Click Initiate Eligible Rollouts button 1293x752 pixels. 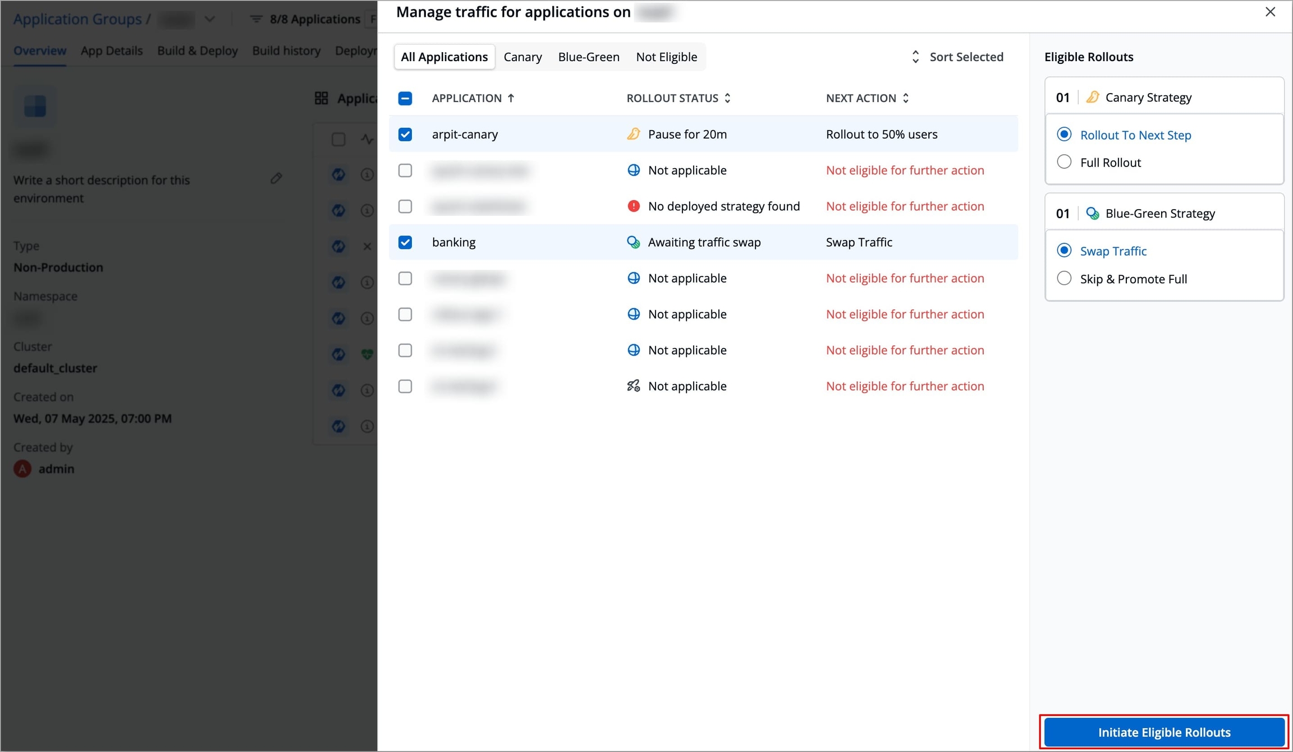click(x=1164, y=732)
